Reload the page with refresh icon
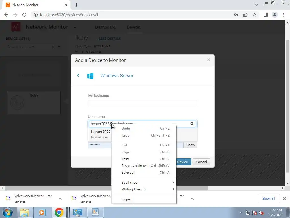 24,15
